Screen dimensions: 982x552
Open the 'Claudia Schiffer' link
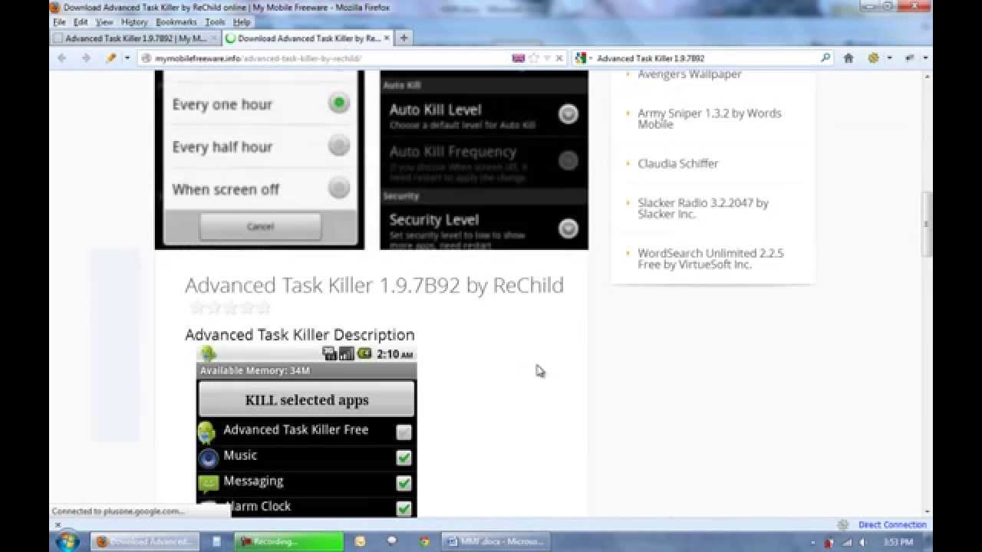click(x=678, y=163)
